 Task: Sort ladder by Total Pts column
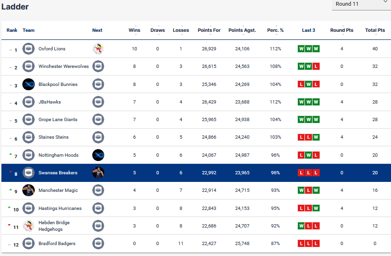coord(375,30)
